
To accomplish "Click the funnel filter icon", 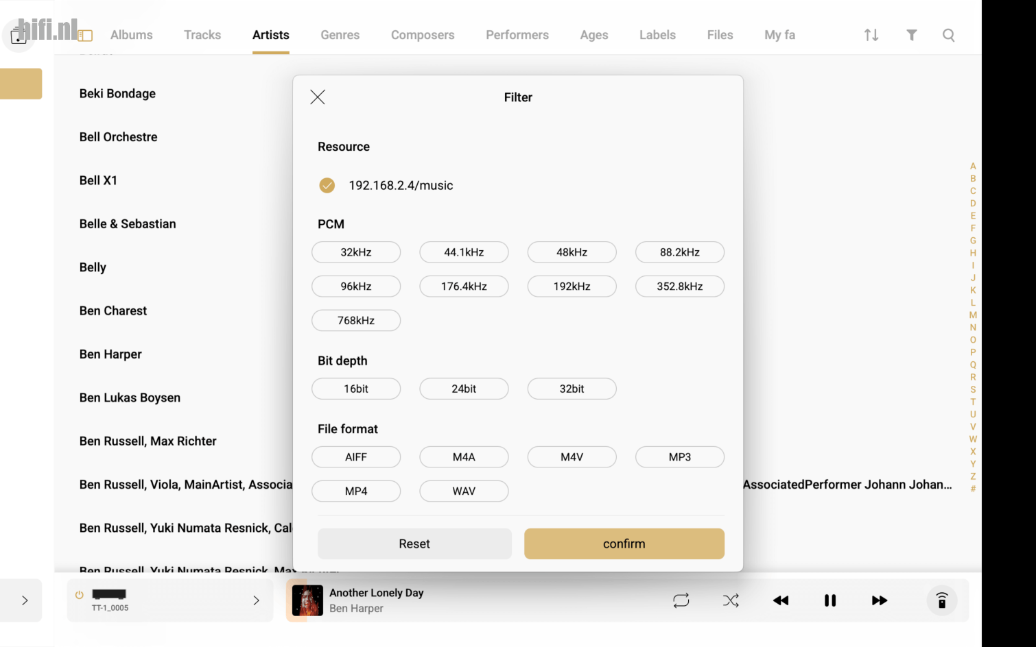I will [x=911, y=35].
